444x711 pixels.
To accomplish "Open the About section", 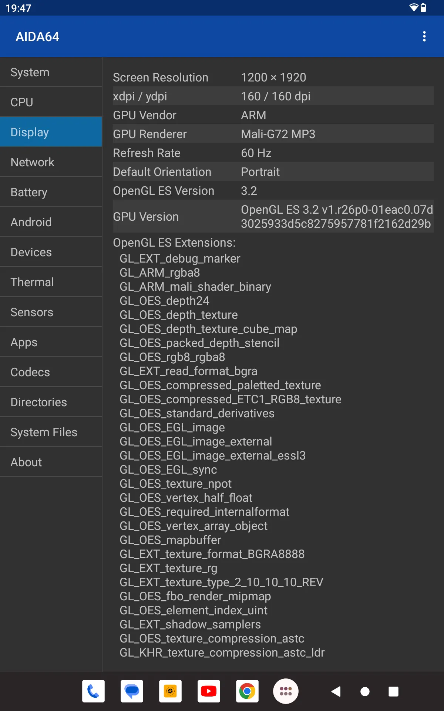I will [51, 462].
